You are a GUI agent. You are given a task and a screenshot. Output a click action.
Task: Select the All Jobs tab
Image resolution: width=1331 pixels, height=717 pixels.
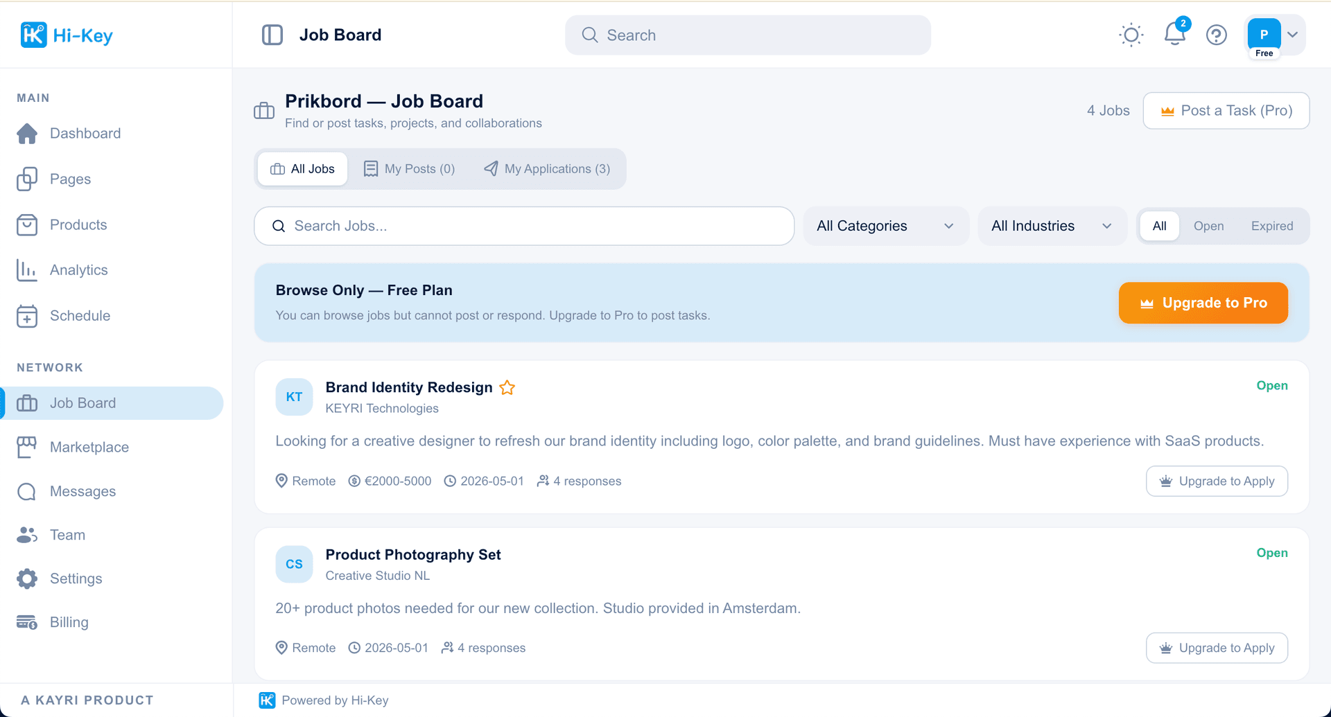pos(302,169)
